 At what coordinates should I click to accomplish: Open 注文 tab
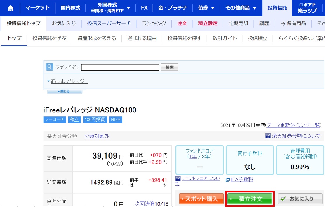pyautogui.click(x=182, y=23)
